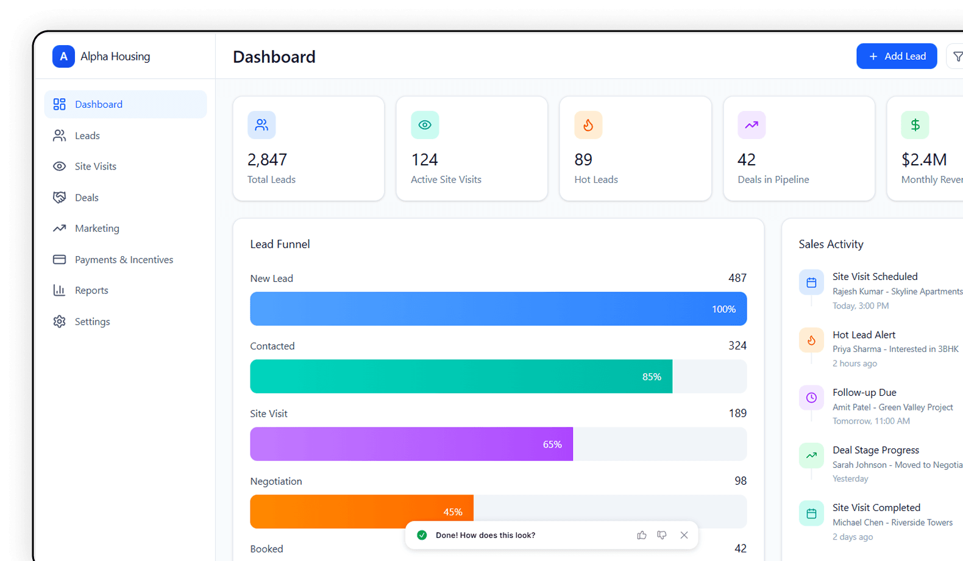Image resolution: width=963 pixels, height=561 pixels.
Task: Click Michael Chen - Riverside Towers text
Action: pos(893,523)
